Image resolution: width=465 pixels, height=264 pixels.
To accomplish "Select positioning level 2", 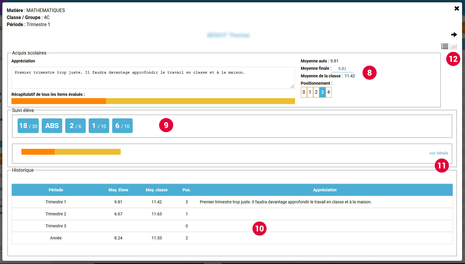I will 316,92.
